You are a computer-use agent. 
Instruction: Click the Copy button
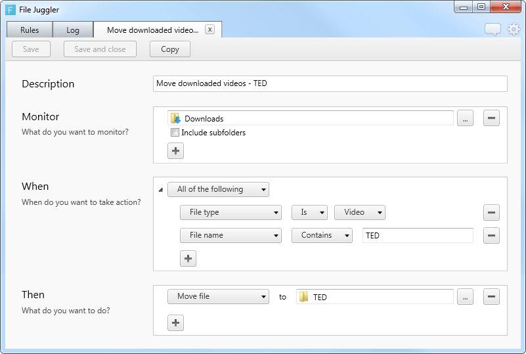169,49
